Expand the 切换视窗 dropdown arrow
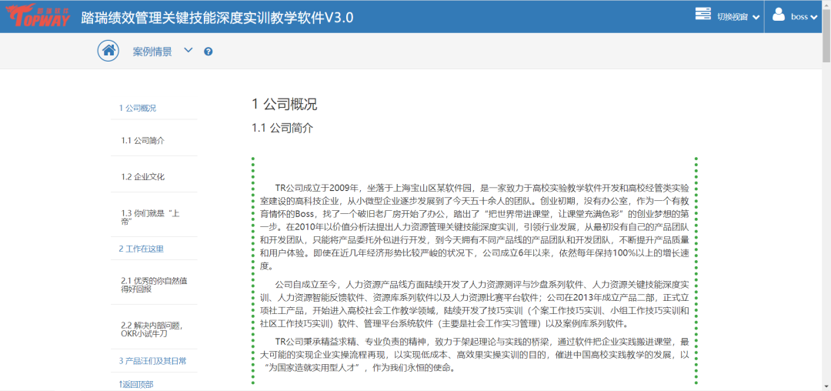The image size is (831, 391). [756, 17]
